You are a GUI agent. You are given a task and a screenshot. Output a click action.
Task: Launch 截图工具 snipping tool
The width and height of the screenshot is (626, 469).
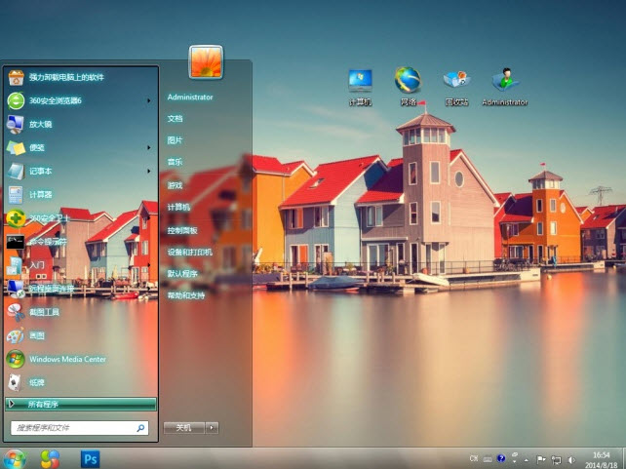[x=44, y=312]
